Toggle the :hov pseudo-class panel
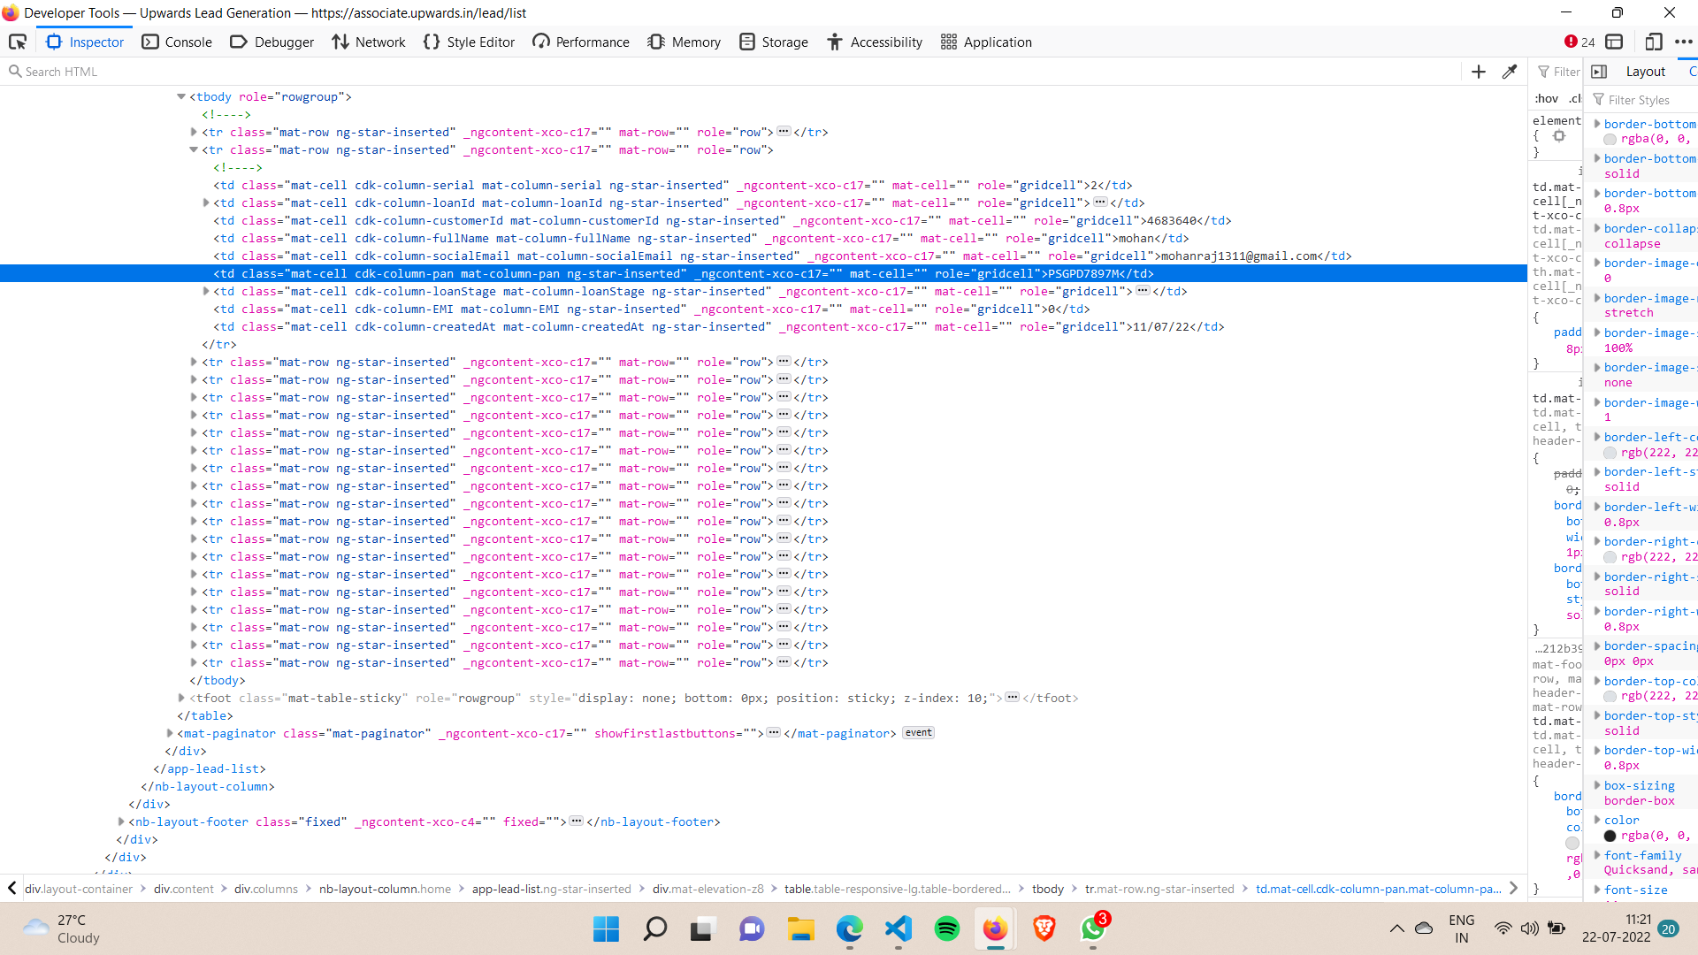Viewport: 1698px width, 955px height. click(x=1546, y=98)
